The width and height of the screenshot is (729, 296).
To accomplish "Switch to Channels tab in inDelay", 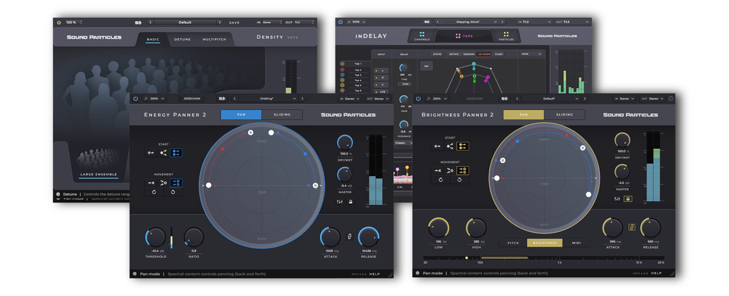I will click(422, 36).
